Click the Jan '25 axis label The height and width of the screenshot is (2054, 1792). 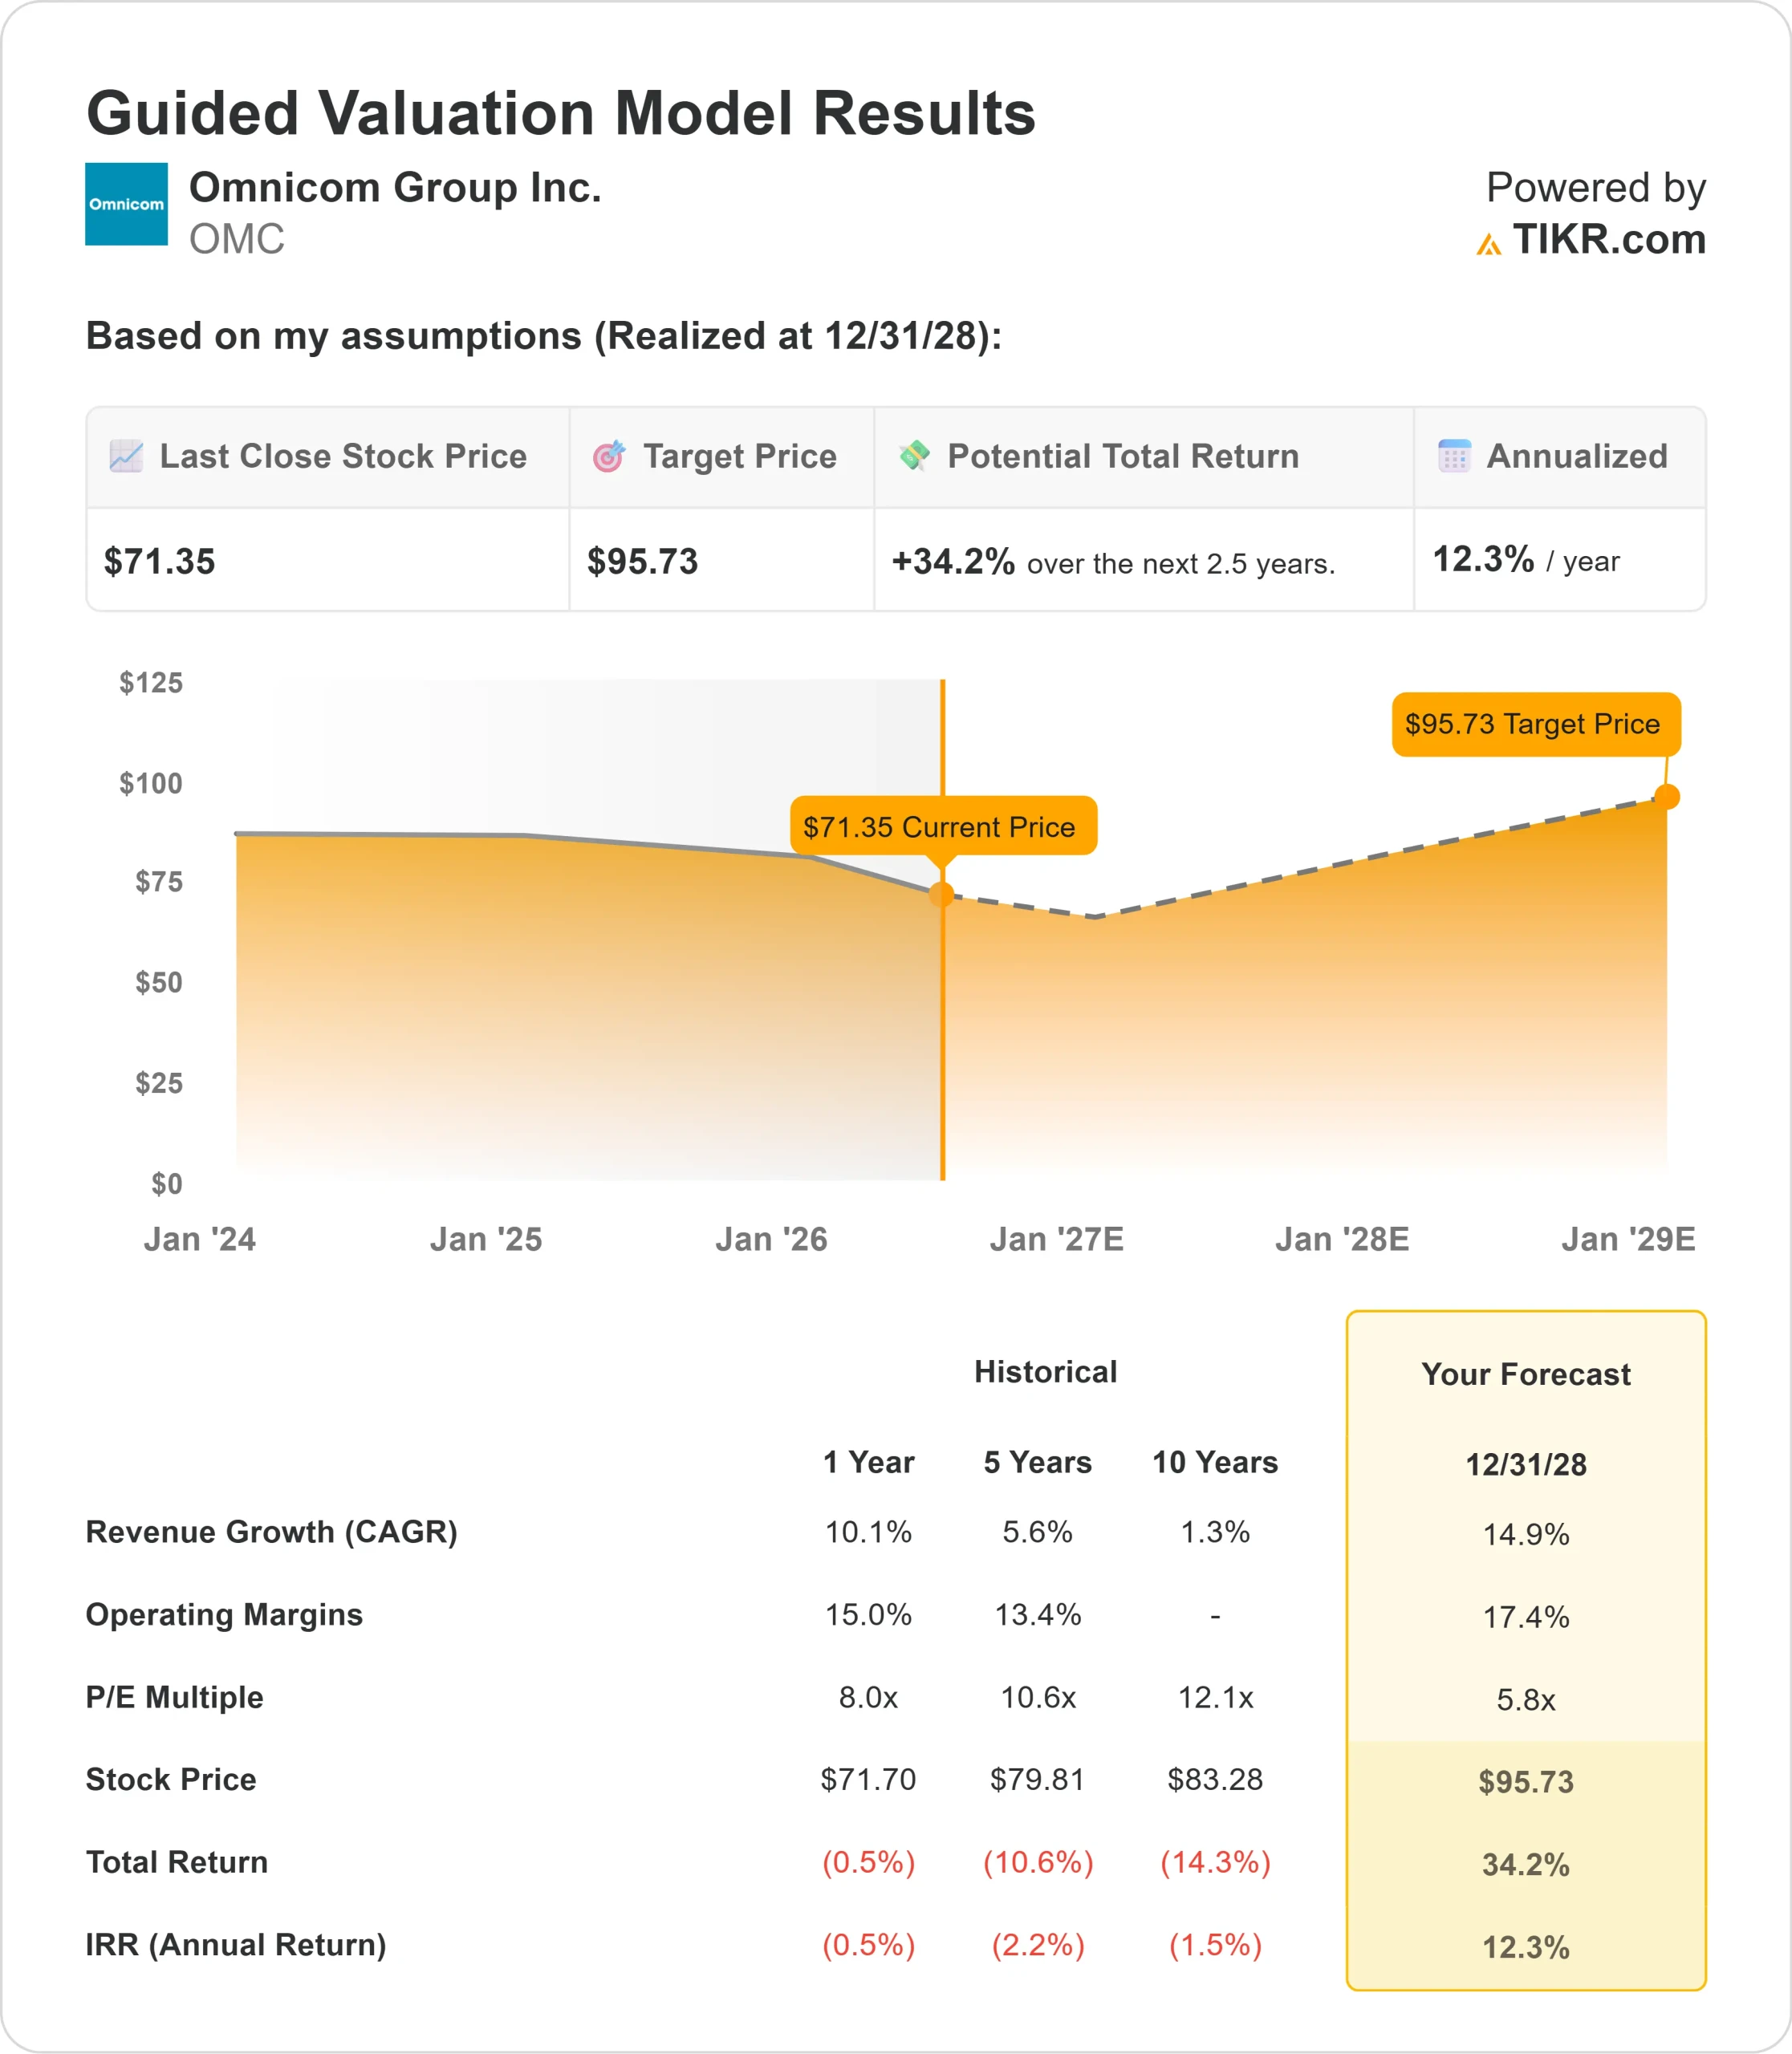point(486,1240)
